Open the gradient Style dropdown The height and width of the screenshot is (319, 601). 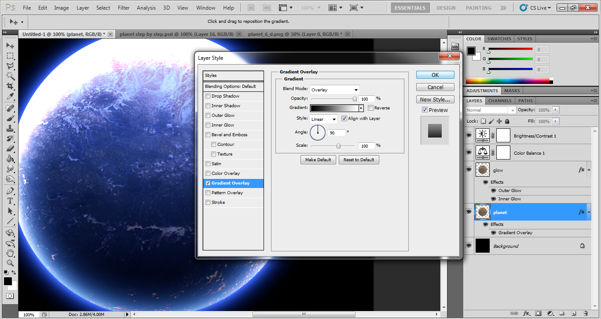coord(323,119)
